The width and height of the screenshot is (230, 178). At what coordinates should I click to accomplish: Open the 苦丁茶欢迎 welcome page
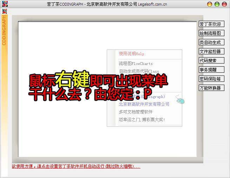[211, 24]
